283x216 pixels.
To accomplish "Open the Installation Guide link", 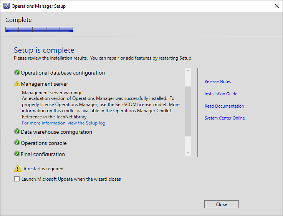I will click(221, 94).
